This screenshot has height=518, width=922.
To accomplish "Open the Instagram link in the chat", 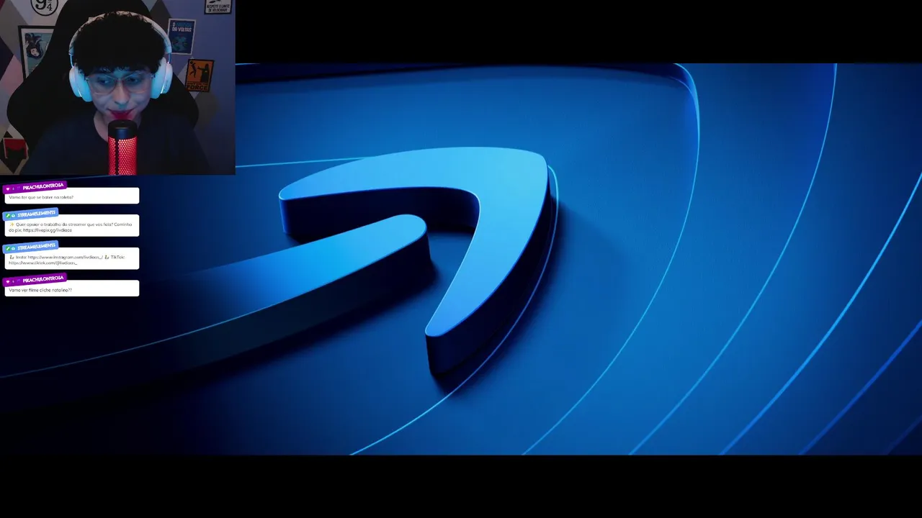I will [65, 257].
